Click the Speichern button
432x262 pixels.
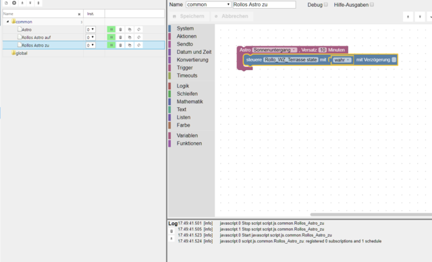(x=189, y=16)
